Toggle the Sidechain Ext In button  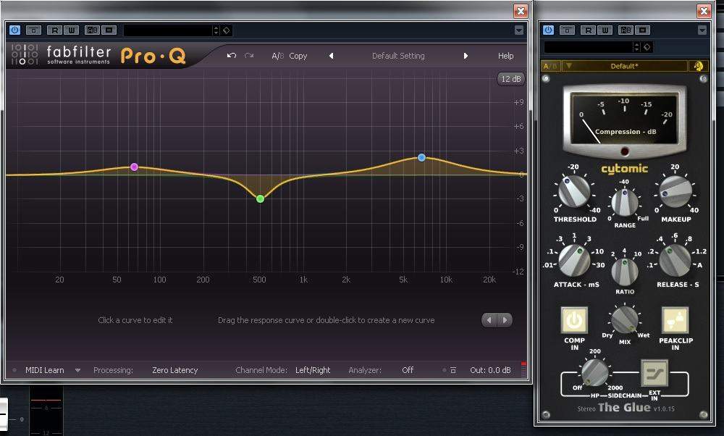click(x=654, y=373)
